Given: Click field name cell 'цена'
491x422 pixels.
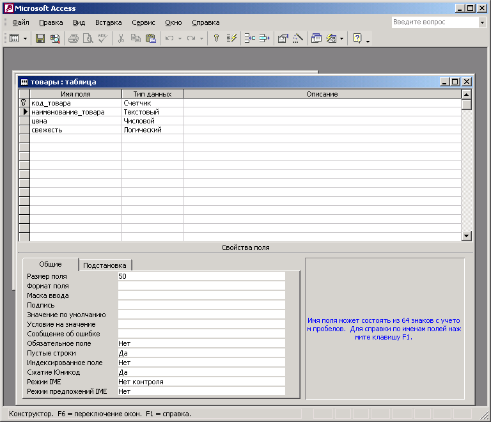Looking at the screenshot, I should [76, 121].
